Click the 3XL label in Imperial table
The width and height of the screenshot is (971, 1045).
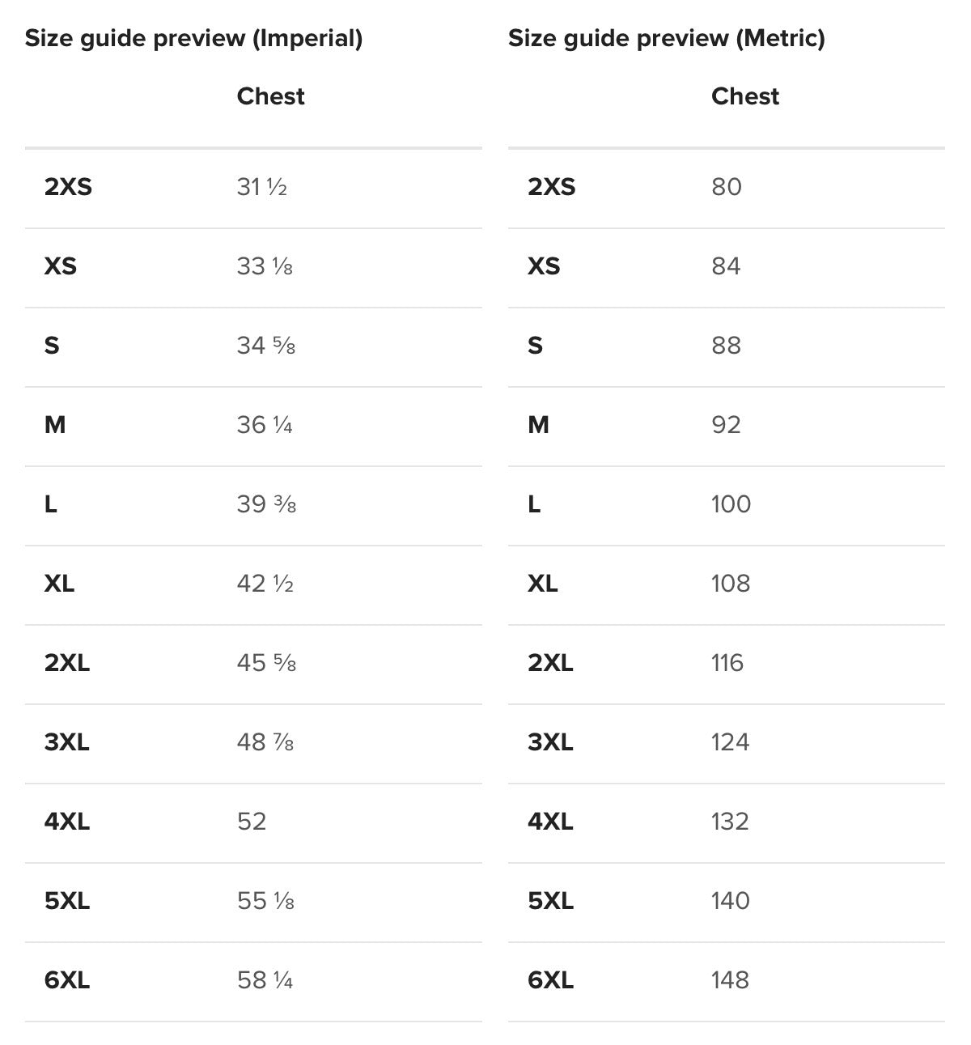click(66, 742)
